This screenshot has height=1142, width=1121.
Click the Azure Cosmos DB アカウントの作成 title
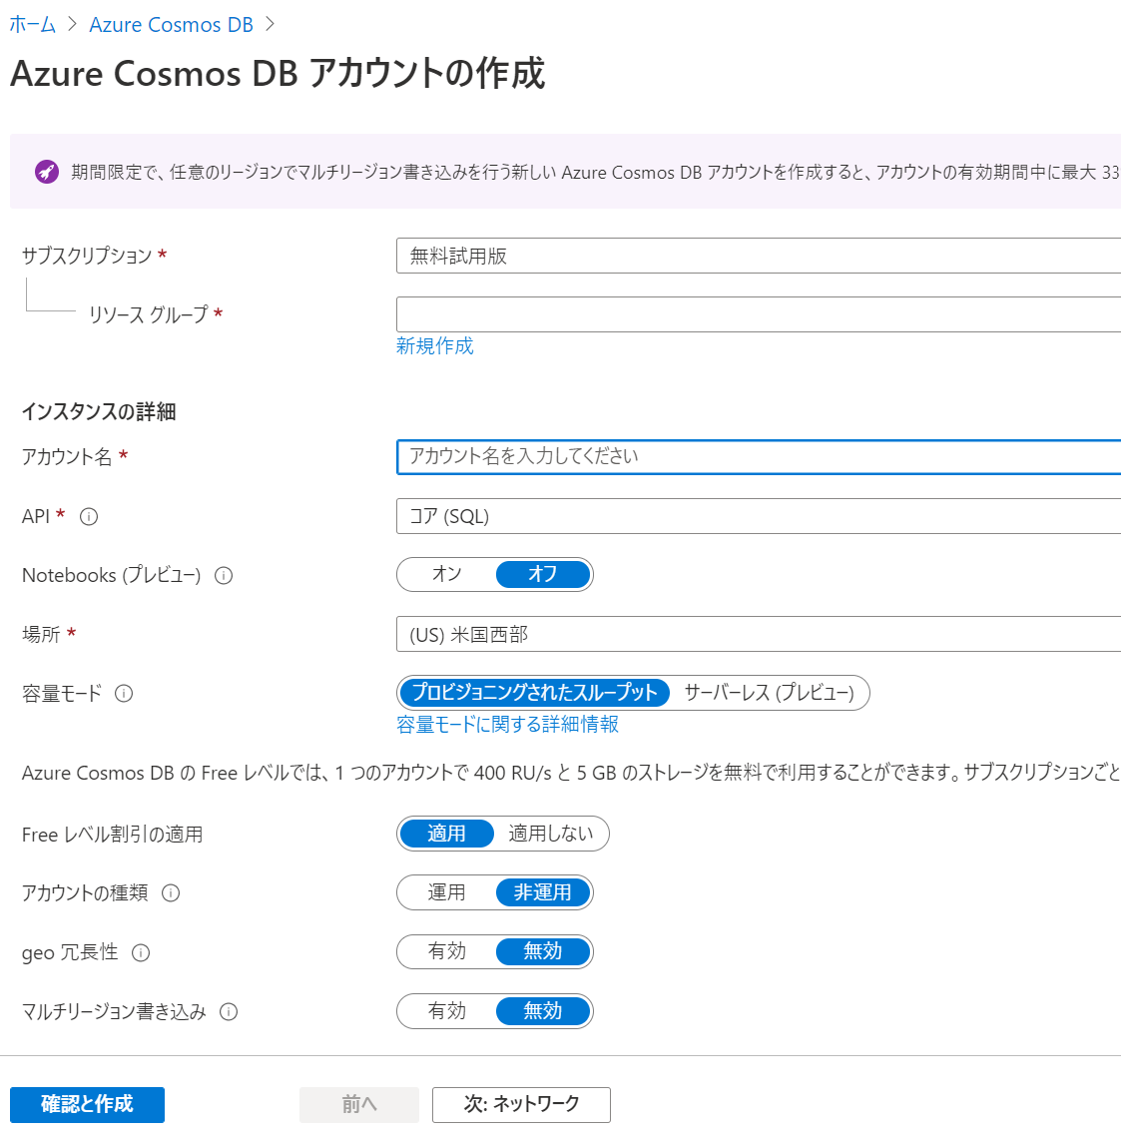coord(278,74)
